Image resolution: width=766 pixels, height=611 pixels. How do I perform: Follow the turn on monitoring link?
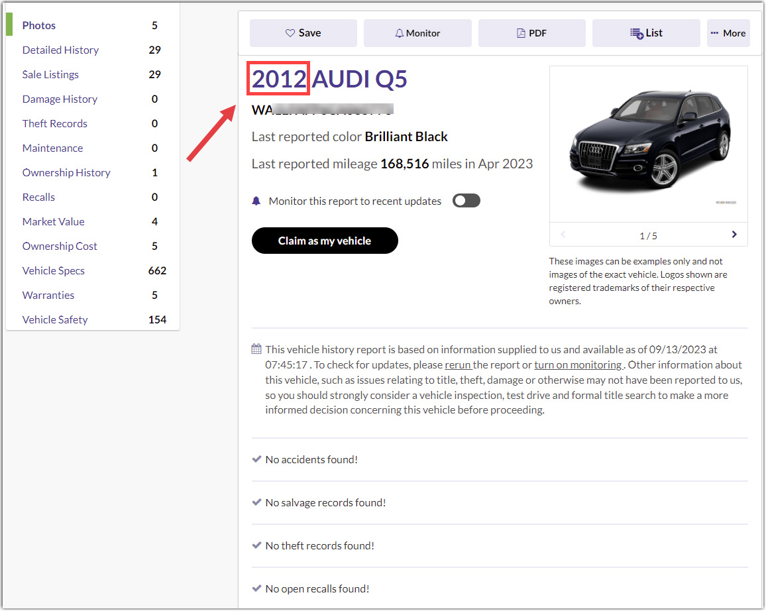tap(579, 365)
